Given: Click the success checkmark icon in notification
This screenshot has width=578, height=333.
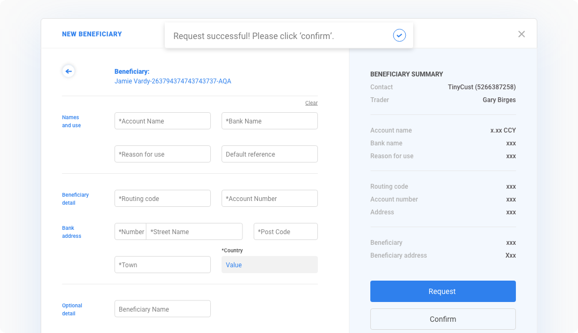Looking at the screenshot, I should click(x=399, y=35).
